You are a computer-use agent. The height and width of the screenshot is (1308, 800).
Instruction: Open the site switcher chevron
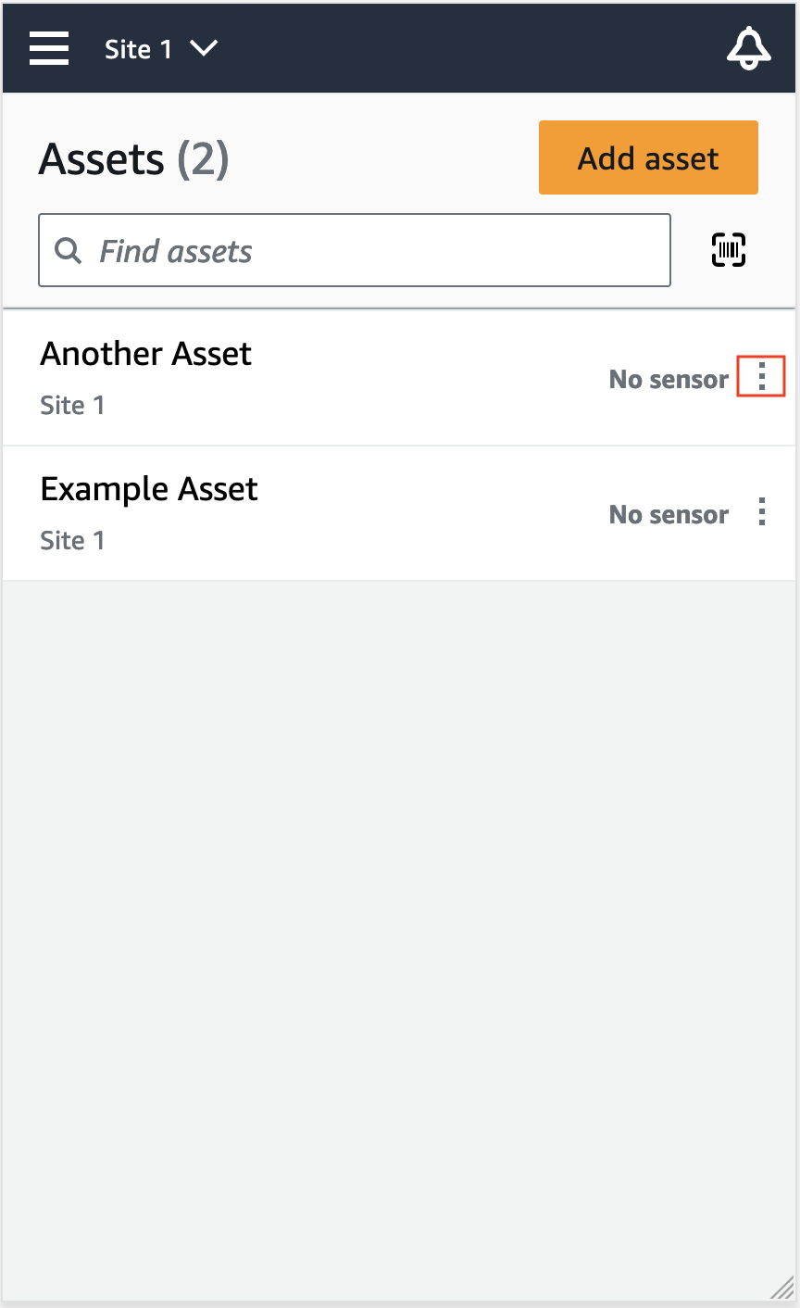coord(204,49)
